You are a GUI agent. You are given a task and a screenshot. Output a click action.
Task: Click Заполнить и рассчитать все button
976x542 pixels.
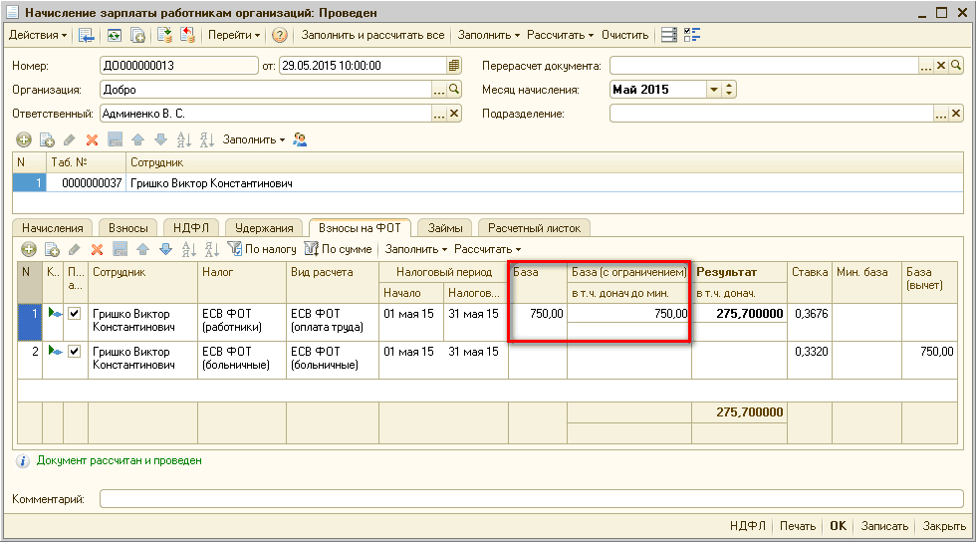pyautogui.click(x=372, y=36)
